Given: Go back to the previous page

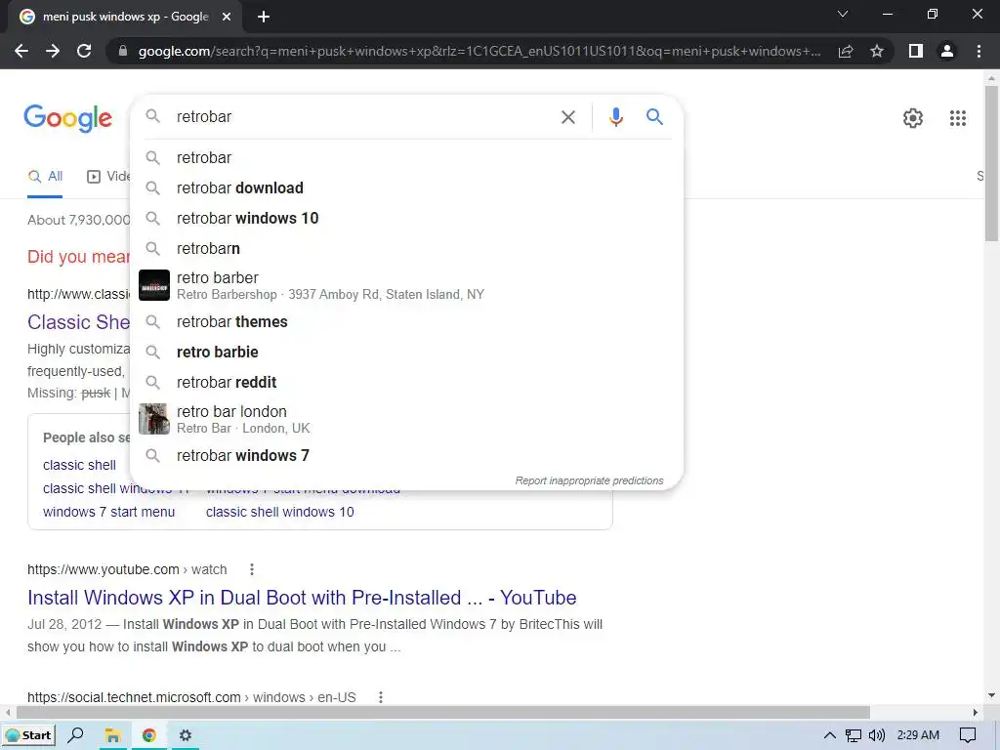Looking at the screenshot, I should [x=21, y=51].
